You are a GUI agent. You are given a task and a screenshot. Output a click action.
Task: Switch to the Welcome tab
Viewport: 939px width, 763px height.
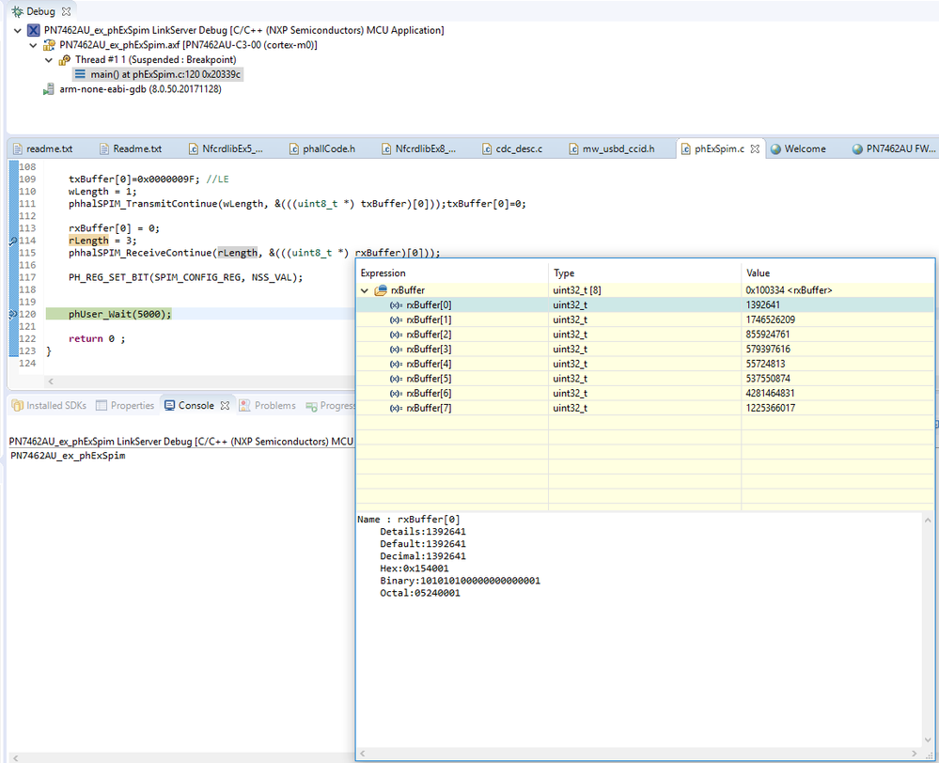tap(804, 148)
